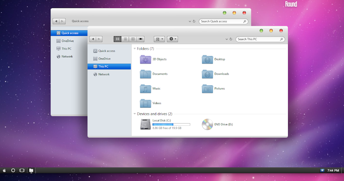
Task: Open the Pictures folder icon
Action: 207,88
